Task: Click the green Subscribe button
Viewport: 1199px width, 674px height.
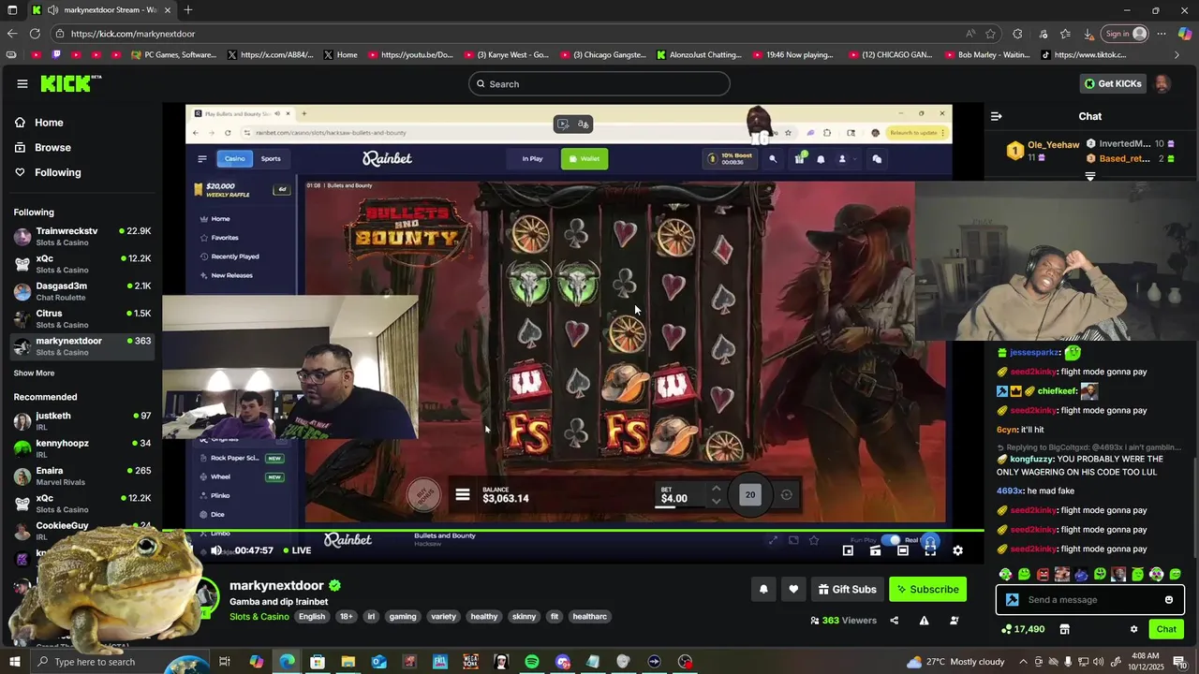Action: coord(927,589)
